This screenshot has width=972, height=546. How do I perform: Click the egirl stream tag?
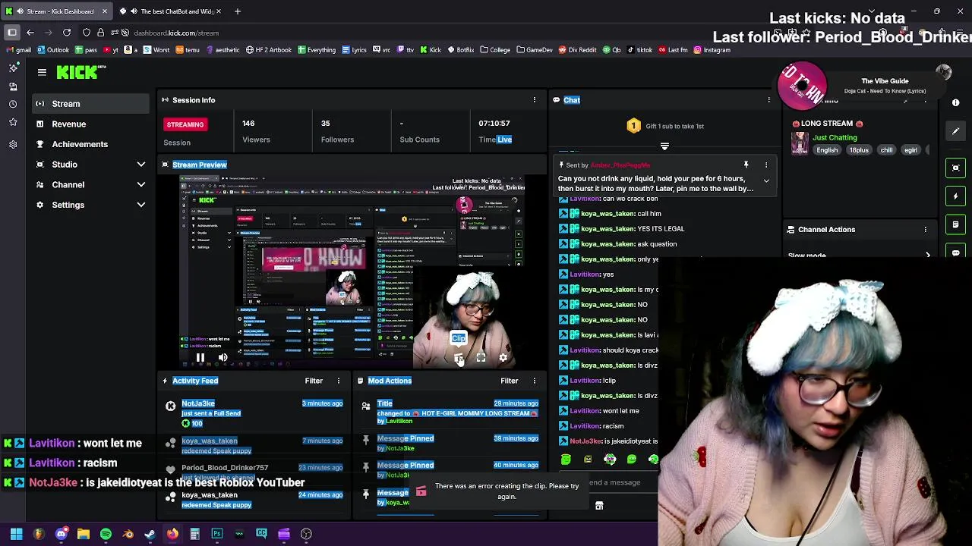click(910, 150)
